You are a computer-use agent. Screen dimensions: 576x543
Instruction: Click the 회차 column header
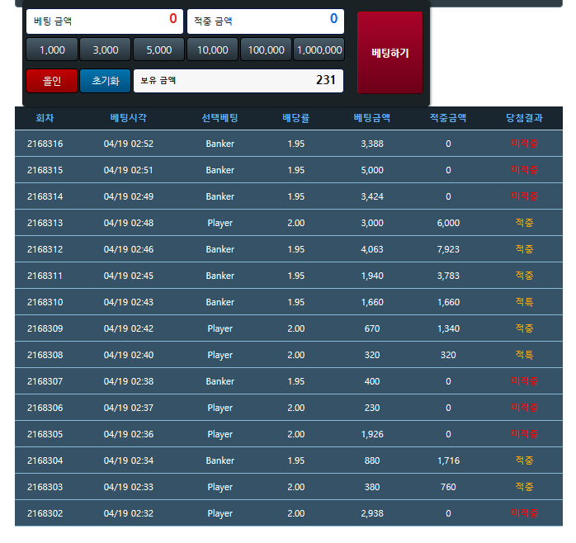(x=45, y=118)
